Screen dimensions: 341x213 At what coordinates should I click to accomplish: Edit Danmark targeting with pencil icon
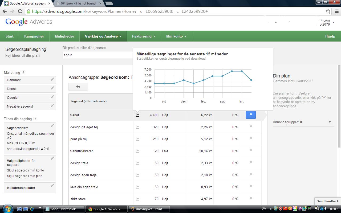pos(52,79)
